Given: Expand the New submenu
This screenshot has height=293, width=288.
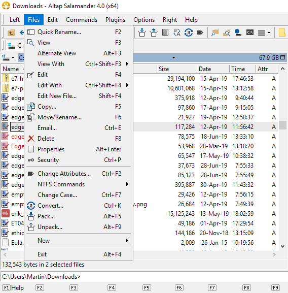Looking at the screenshot, I should [x=127, y=240].
